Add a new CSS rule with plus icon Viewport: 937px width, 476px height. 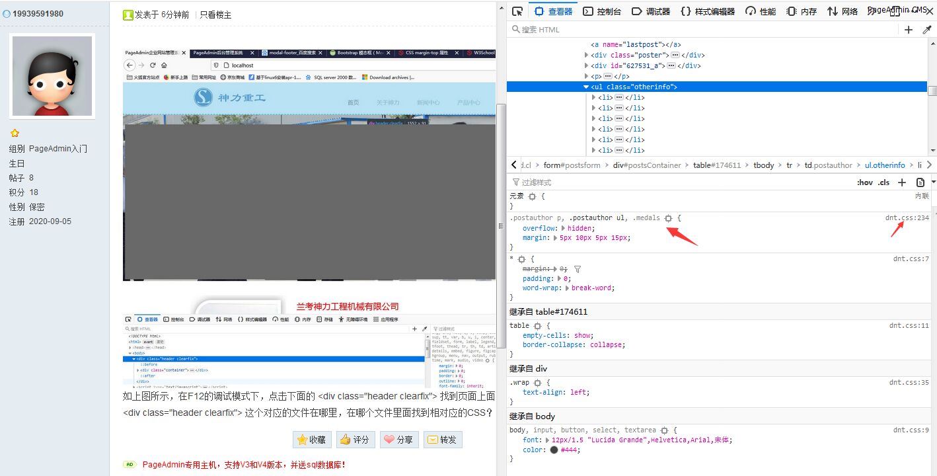(x=902, y=182)
